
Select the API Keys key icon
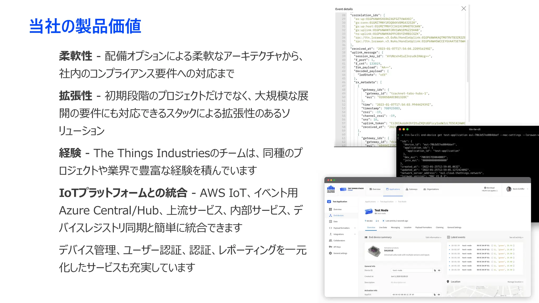[330, 247]
